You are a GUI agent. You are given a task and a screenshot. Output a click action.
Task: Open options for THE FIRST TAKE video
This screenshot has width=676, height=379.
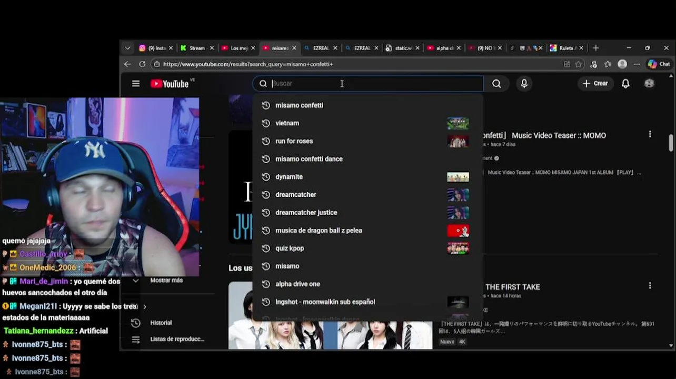[x=650, y=285]
